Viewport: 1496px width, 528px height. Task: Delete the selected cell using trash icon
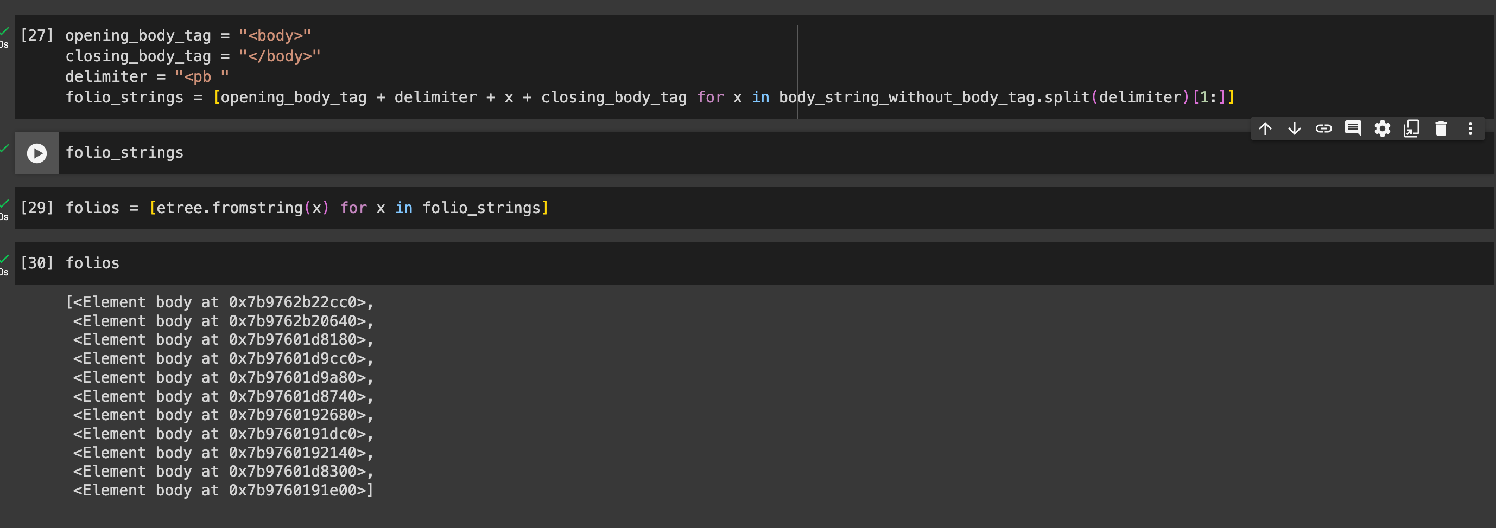(1441, 128)
